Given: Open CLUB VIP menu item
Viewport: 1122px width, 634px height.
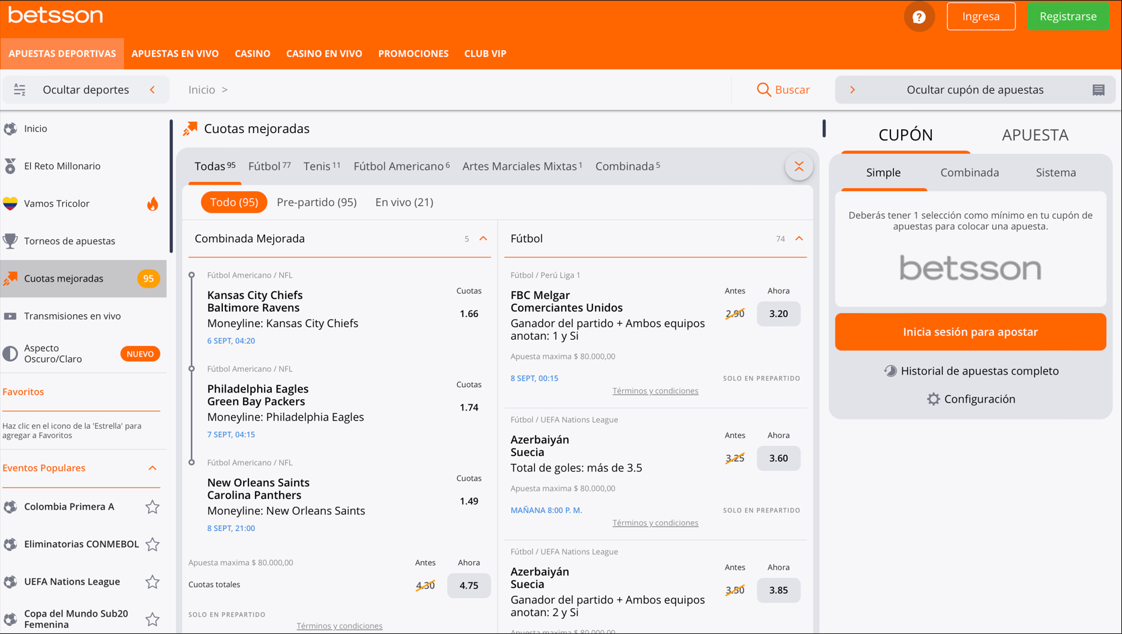Looking at the screenshot, I should point(485,54).
